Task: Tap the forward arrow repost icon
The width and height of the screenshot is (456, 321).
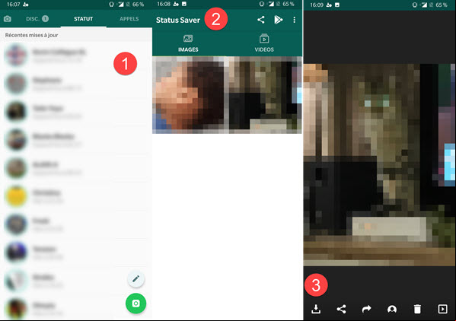Action: (366, 309)
